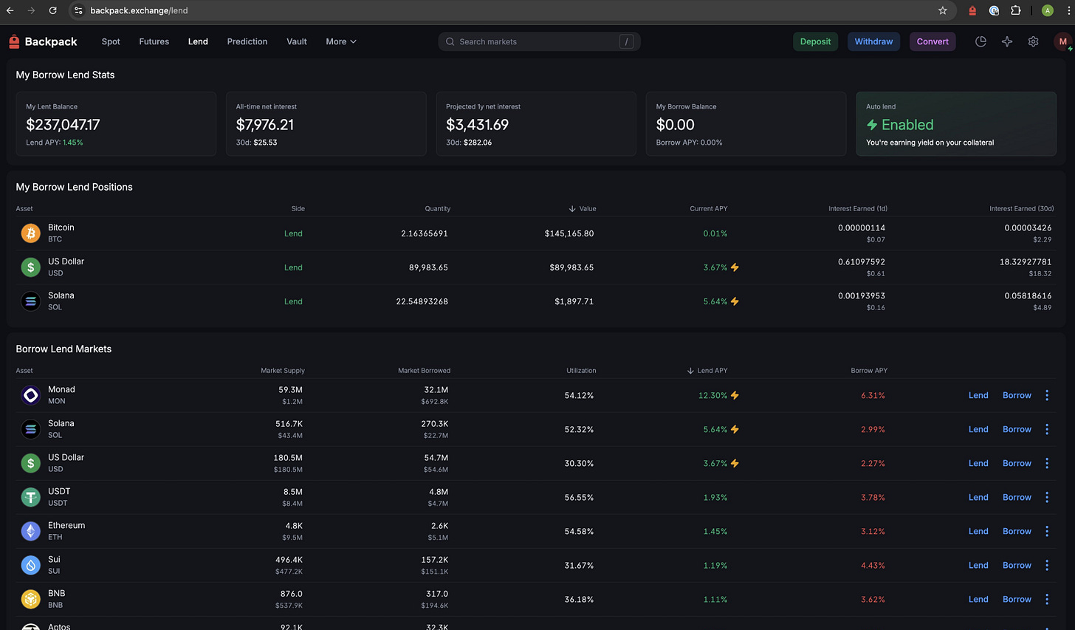Click the browser reload icon
This screenshot has width=1075, height=630.
tap(52, 10)
